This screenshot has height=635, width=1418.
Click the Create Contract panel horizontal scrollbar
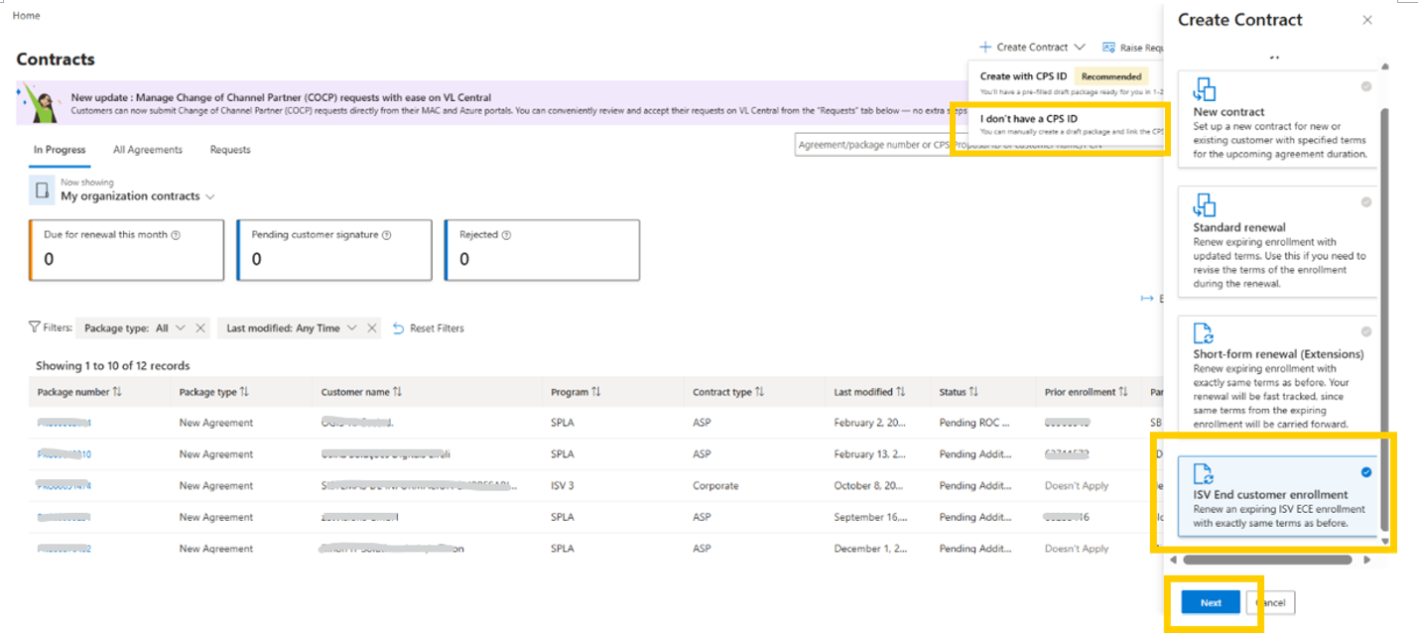[1267, 560]
